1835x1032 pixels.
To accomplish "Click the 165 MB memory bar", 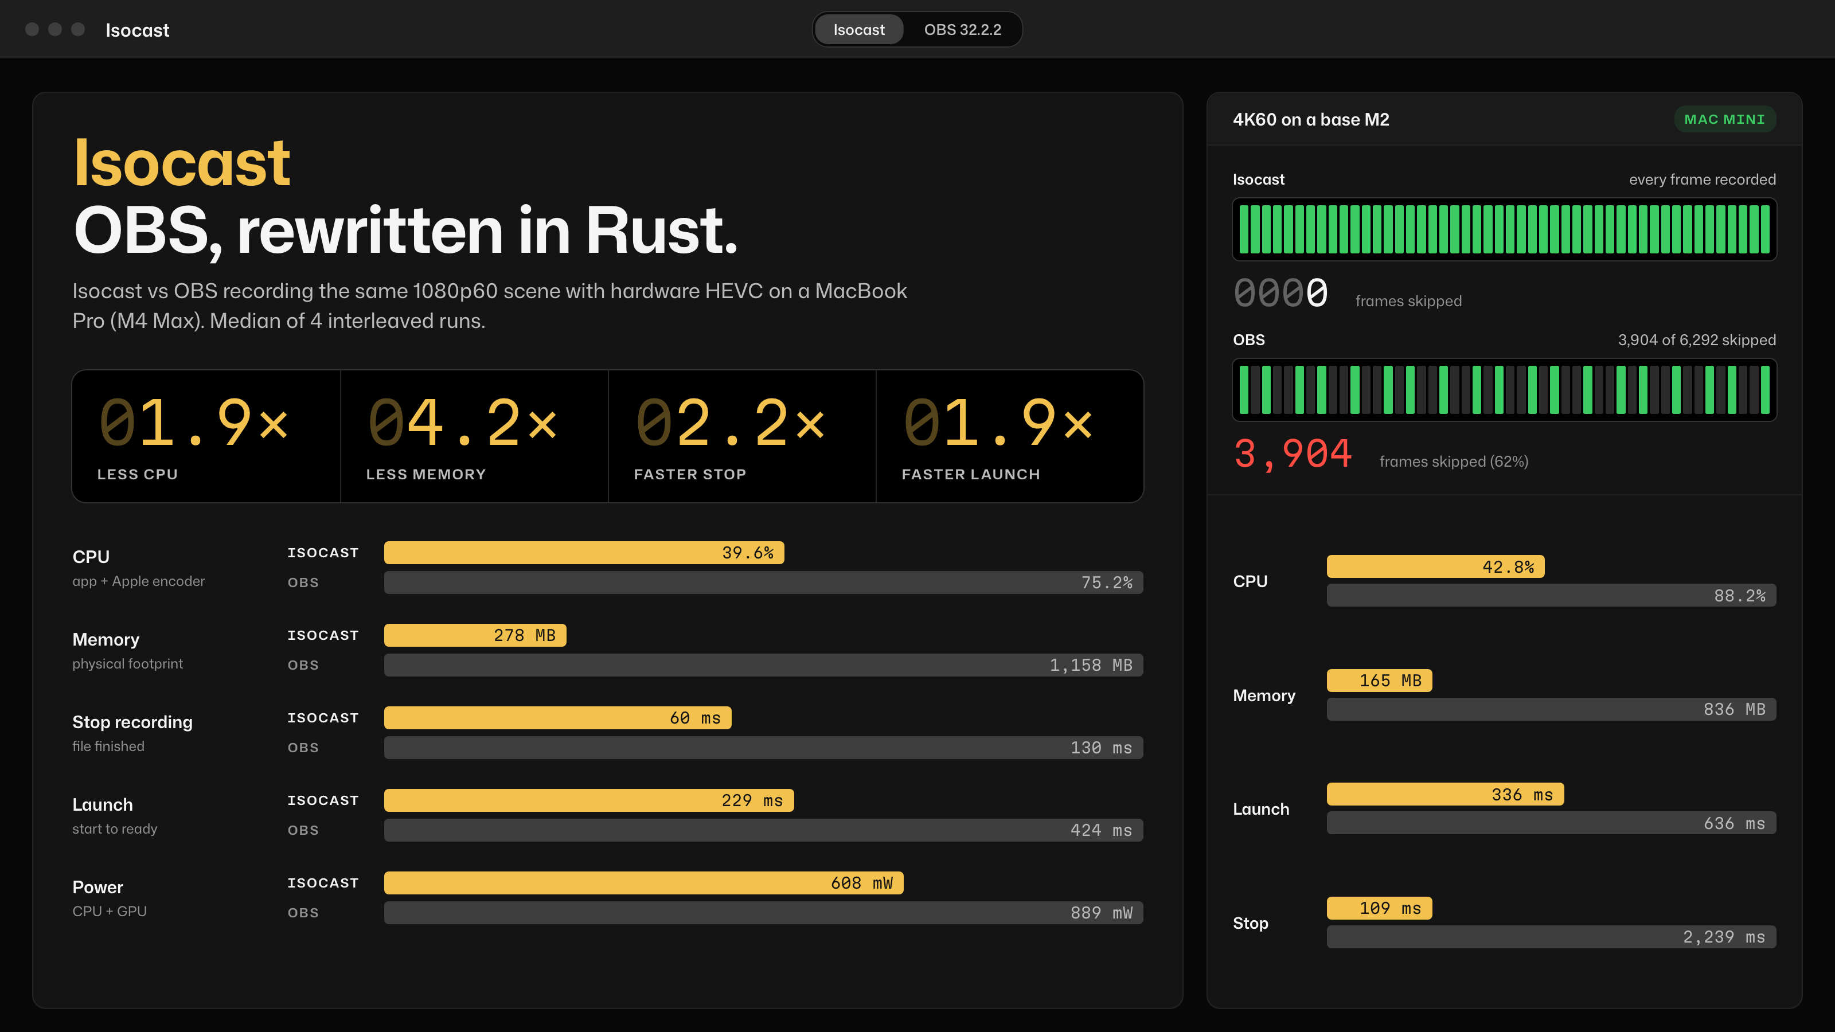I will tap(1379, 681).
